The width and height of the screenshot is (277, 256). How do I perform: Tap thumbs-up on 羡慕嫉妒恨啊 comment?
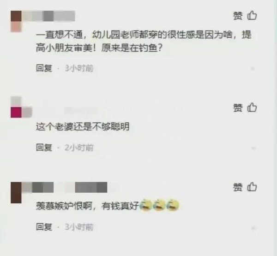tap(252, 187)
